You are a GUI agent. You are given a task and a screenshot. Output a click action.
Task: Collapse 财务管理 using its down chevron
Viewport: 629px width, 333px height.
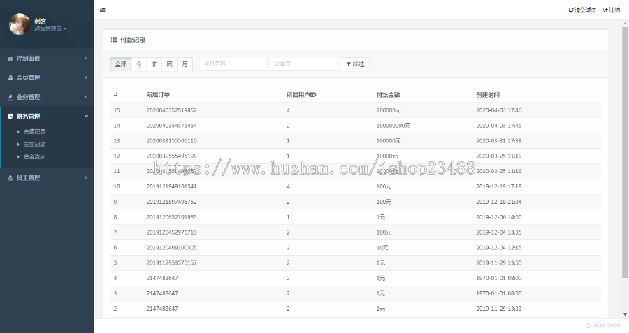[86, 116]
